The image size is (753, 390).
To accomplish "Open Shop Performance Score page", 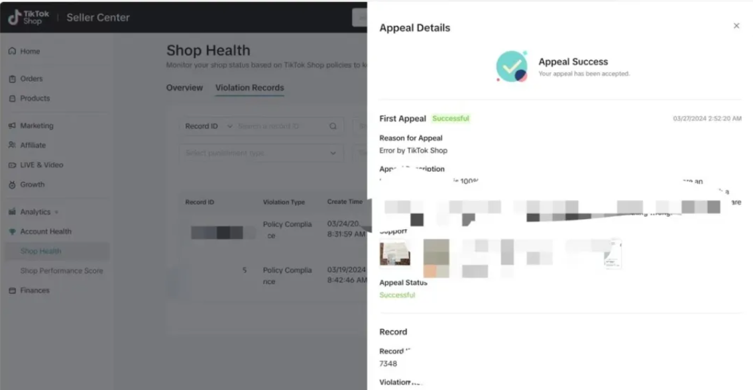I will 62,271.
